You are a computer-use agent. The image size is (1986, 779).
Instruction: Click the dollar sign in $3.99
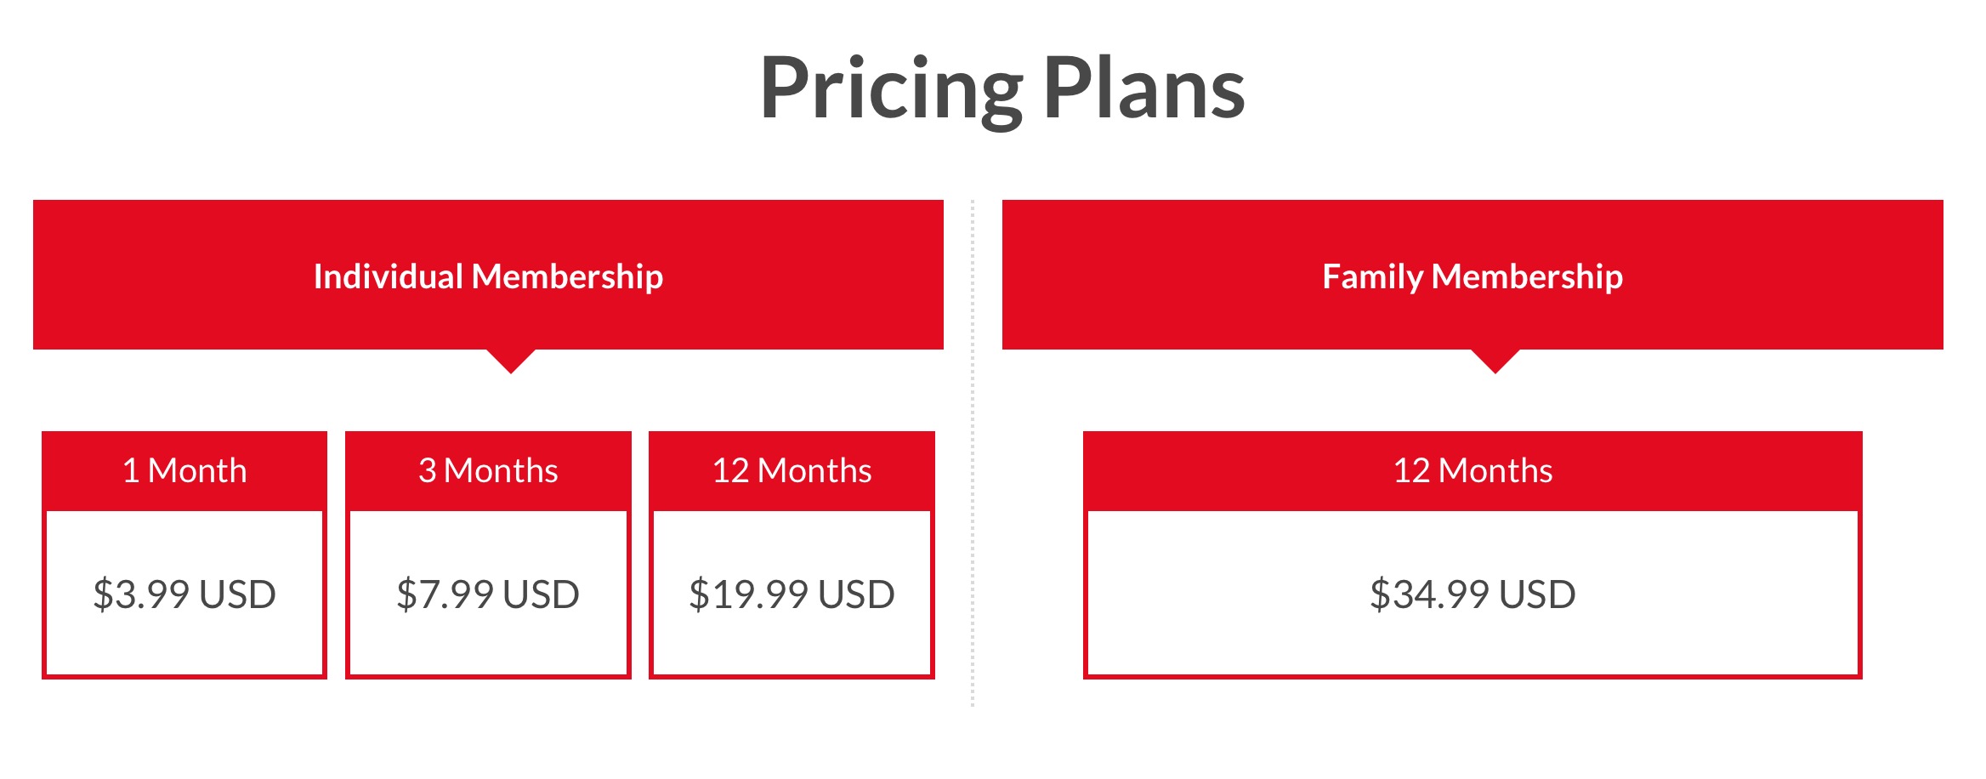(x=103, y=594)
